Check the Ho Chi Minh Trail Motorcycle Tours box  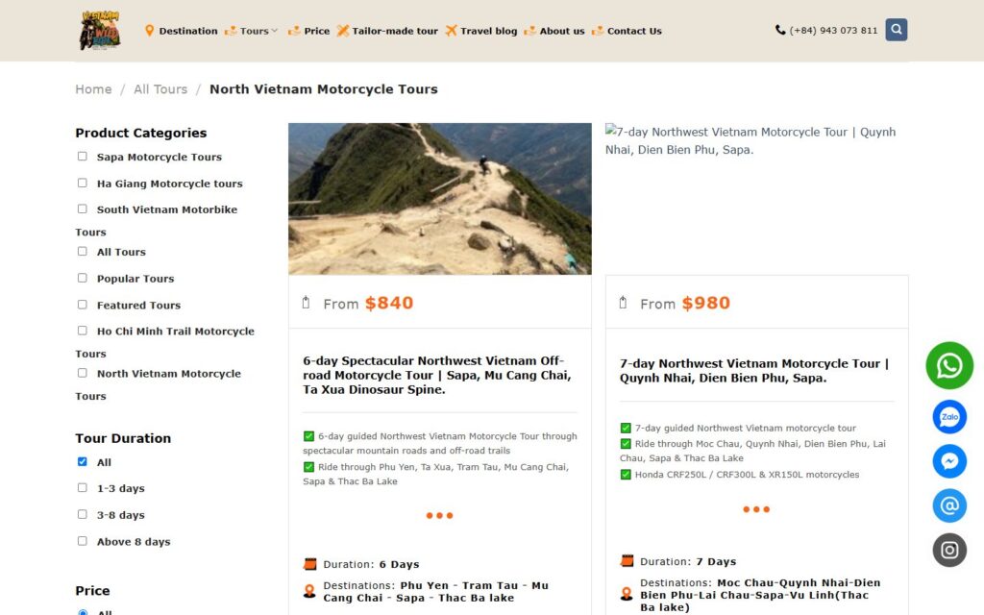[83, 331]
